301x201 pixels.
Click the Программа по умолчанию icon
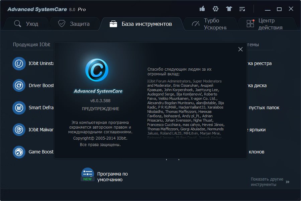88,174
